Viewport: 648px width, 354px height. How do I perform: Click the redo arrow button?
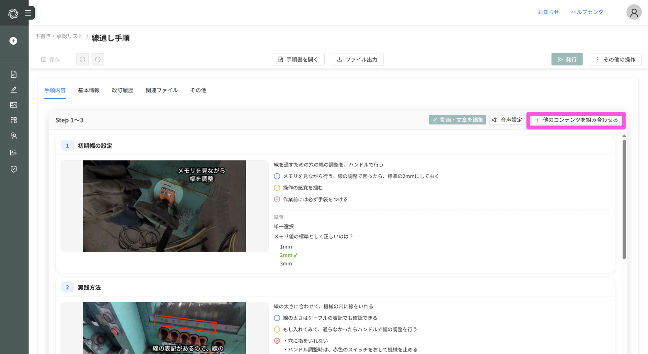(x=98, y=59)
